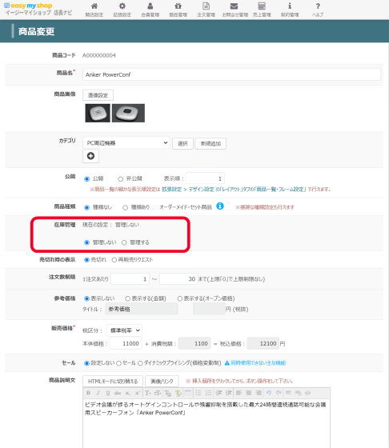Click 画像設定 button
This screenshot has width=389, height=448.
[98, 95]
